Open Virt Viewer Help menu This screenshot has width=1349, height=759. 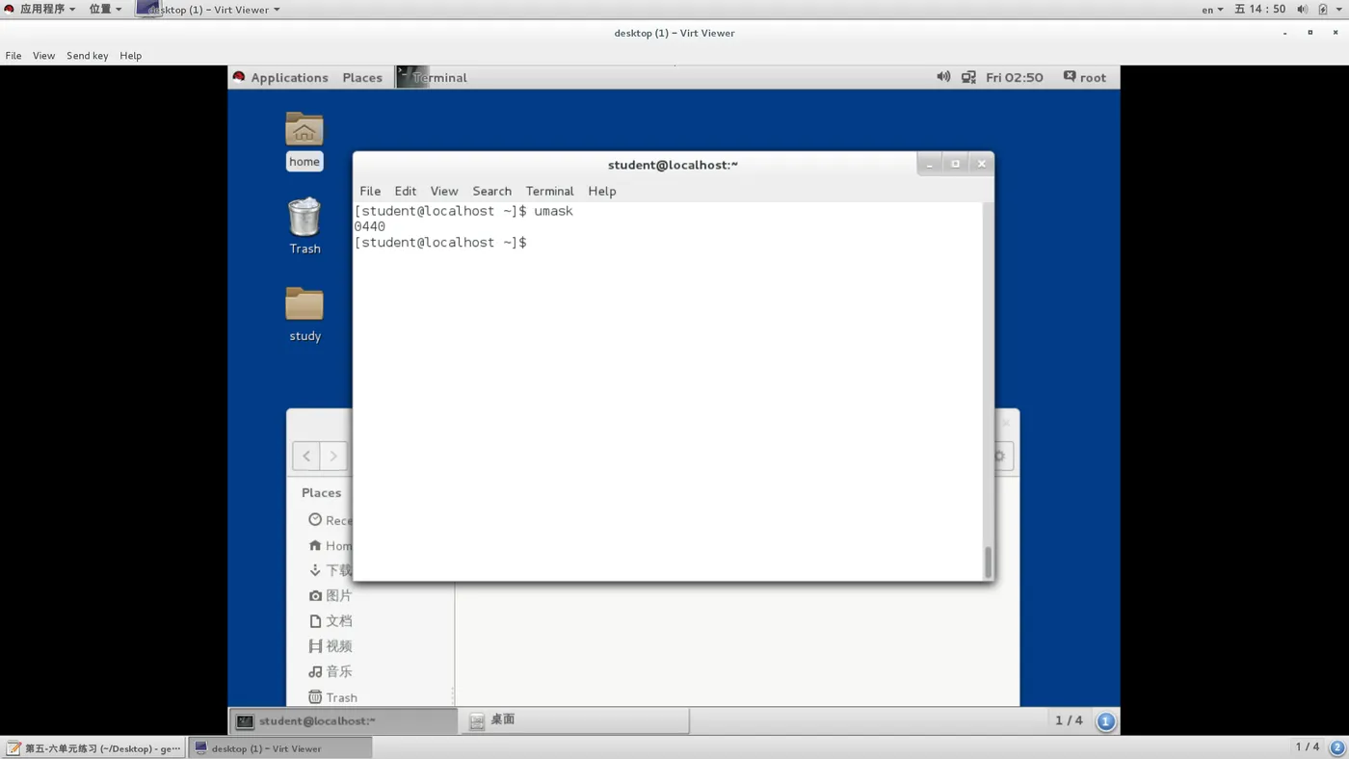point(130,56)
